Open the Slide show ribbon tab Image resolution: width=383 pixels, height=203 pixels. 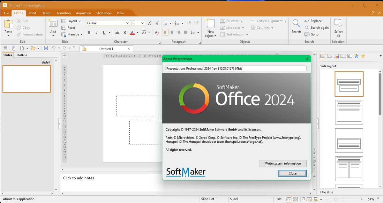tap(104, 13)
